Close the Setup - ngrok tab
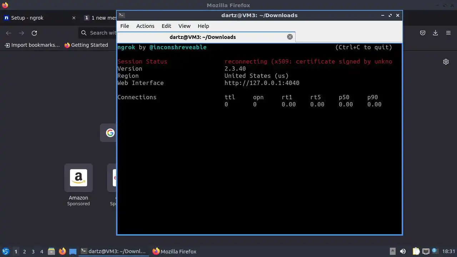The width and height of the screenshot is (457, 257). tap(74, 18)
